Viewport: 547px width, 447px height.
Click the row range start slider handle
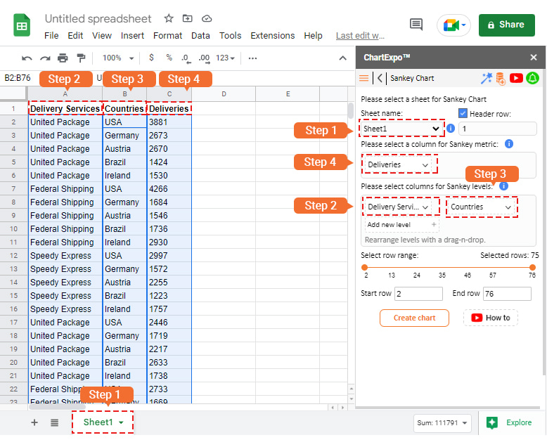365,268
